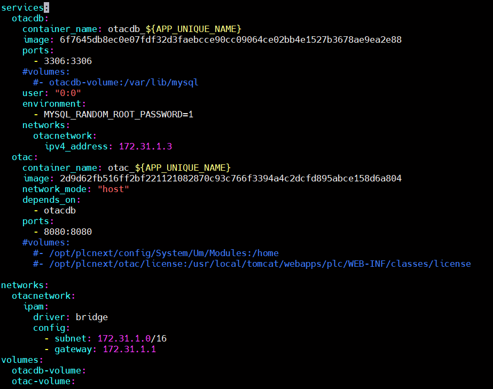Click the commented license volume path line
This screenshot has height=389, width=493.
click(252, 264)
